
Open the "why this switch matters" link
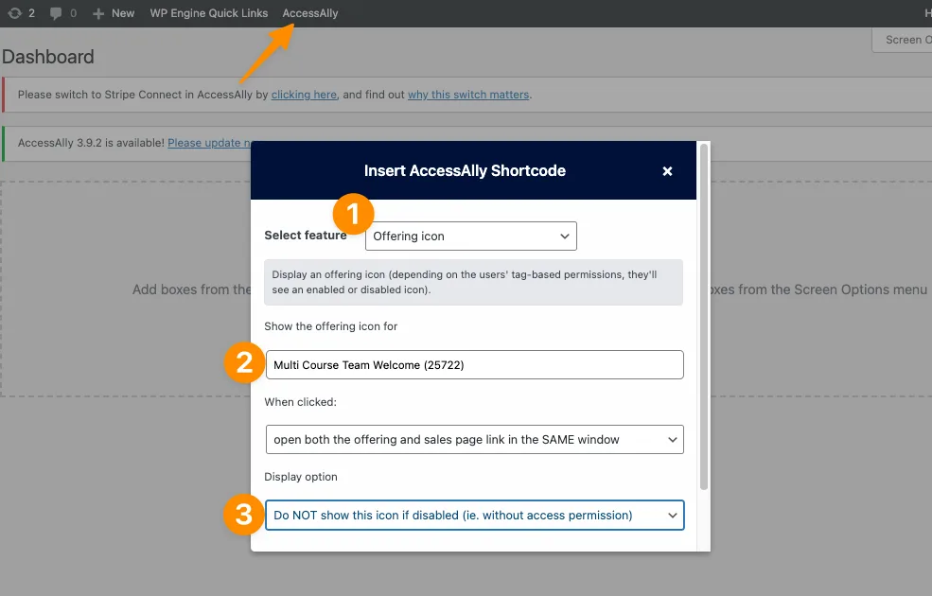pyautogui.click(x=468, y=95)
